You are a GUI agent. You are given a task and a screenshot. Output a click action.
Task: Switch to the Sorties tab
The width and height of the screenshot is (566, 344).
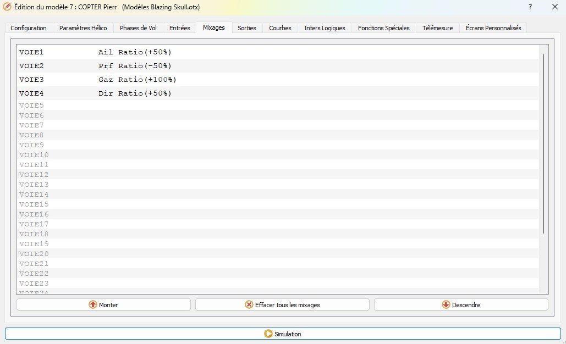[x=247, y=27]
